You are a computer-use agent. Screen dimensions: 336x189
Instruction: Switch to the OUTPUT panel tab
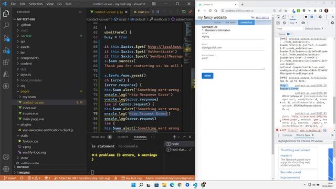click(x=122, y=137)
